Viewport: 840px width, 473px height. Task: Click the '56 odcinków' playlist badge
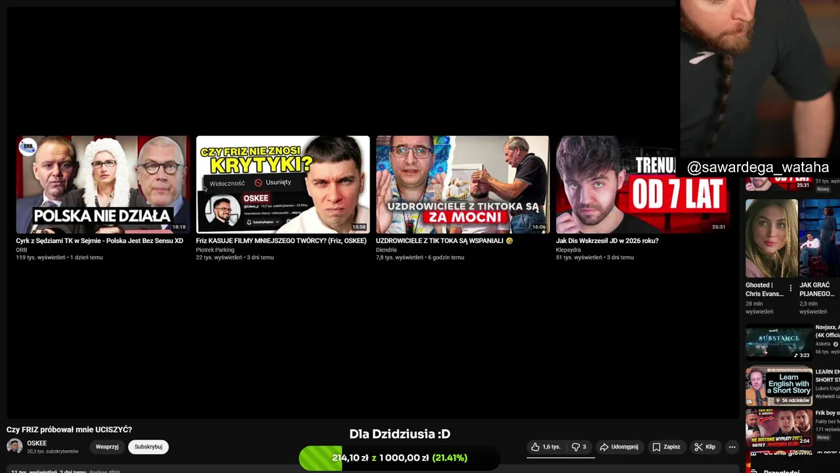pyautogui.click(x=793, y=400)
